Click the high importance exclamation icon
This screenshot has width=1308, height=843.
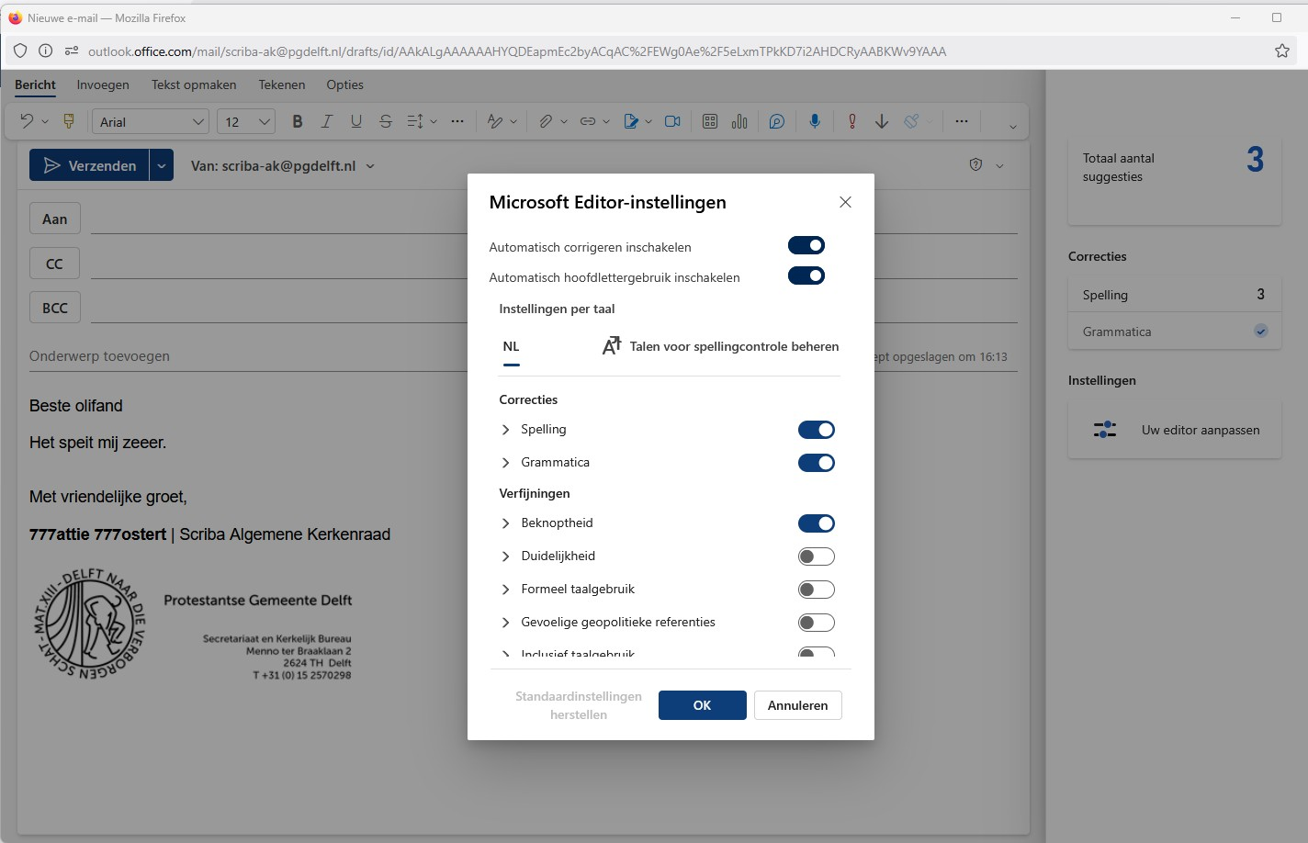(852, 121)
